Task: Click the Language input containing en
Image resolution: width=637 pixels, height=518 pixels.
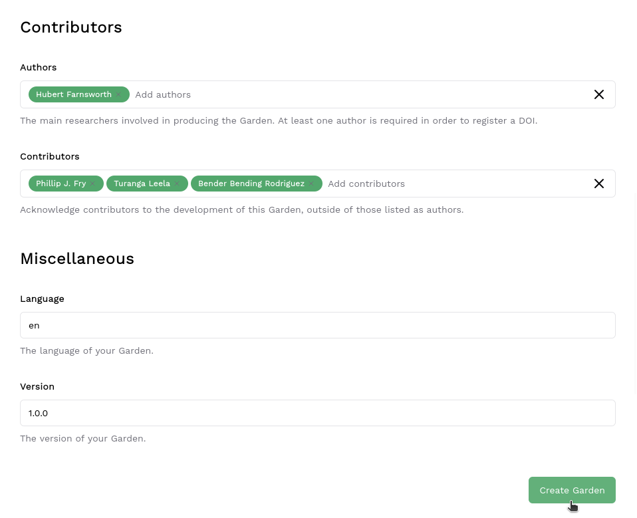Action: pyautogui.click(x=318, y=325)
